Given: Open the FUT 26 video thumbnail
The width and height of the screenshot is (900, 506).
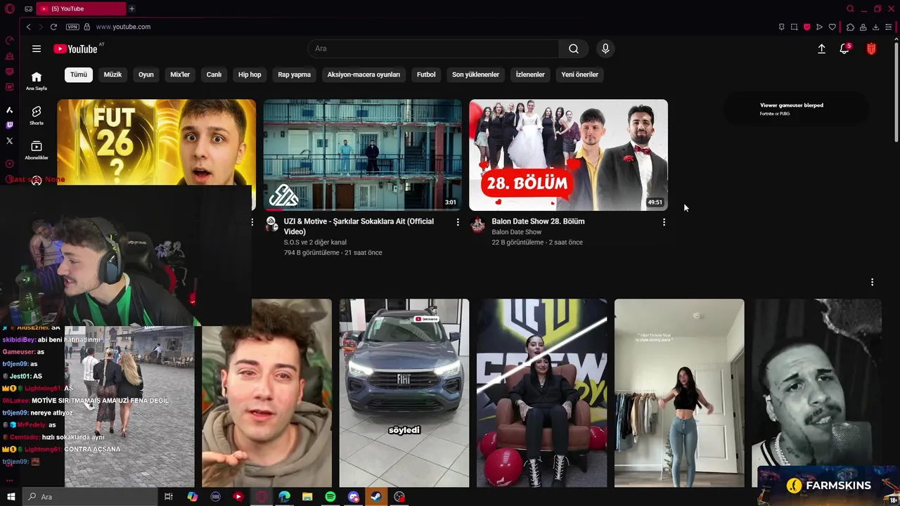Looking at the screenshot, I should [156, 142].
